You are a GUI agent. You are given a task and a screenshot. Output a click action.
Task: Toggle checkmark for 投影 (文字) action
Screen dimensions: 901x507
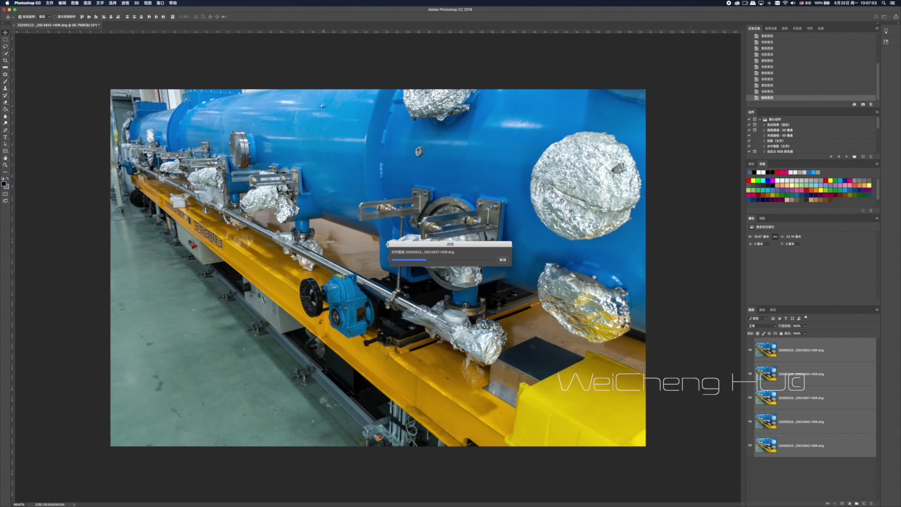pos(749,141)
